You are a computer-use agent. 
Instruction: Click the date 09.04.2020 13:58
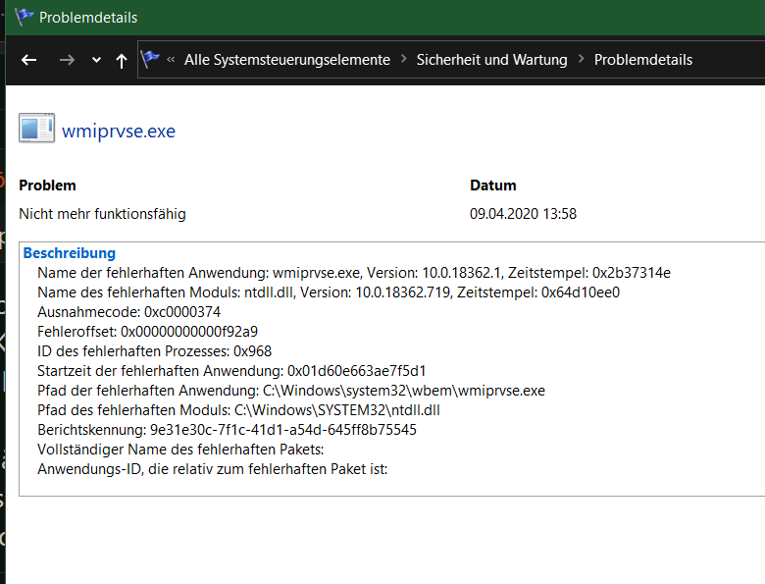point(523,214)
